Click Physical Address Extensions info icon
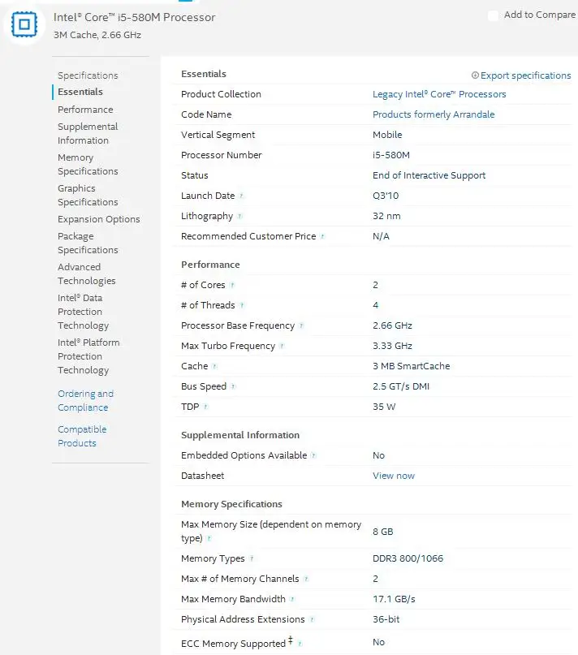Screen dimensions: 578x655 click(x=312, y=619)
